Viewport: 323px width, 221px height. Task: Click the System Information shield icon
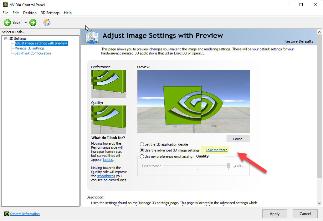[7, 214]
